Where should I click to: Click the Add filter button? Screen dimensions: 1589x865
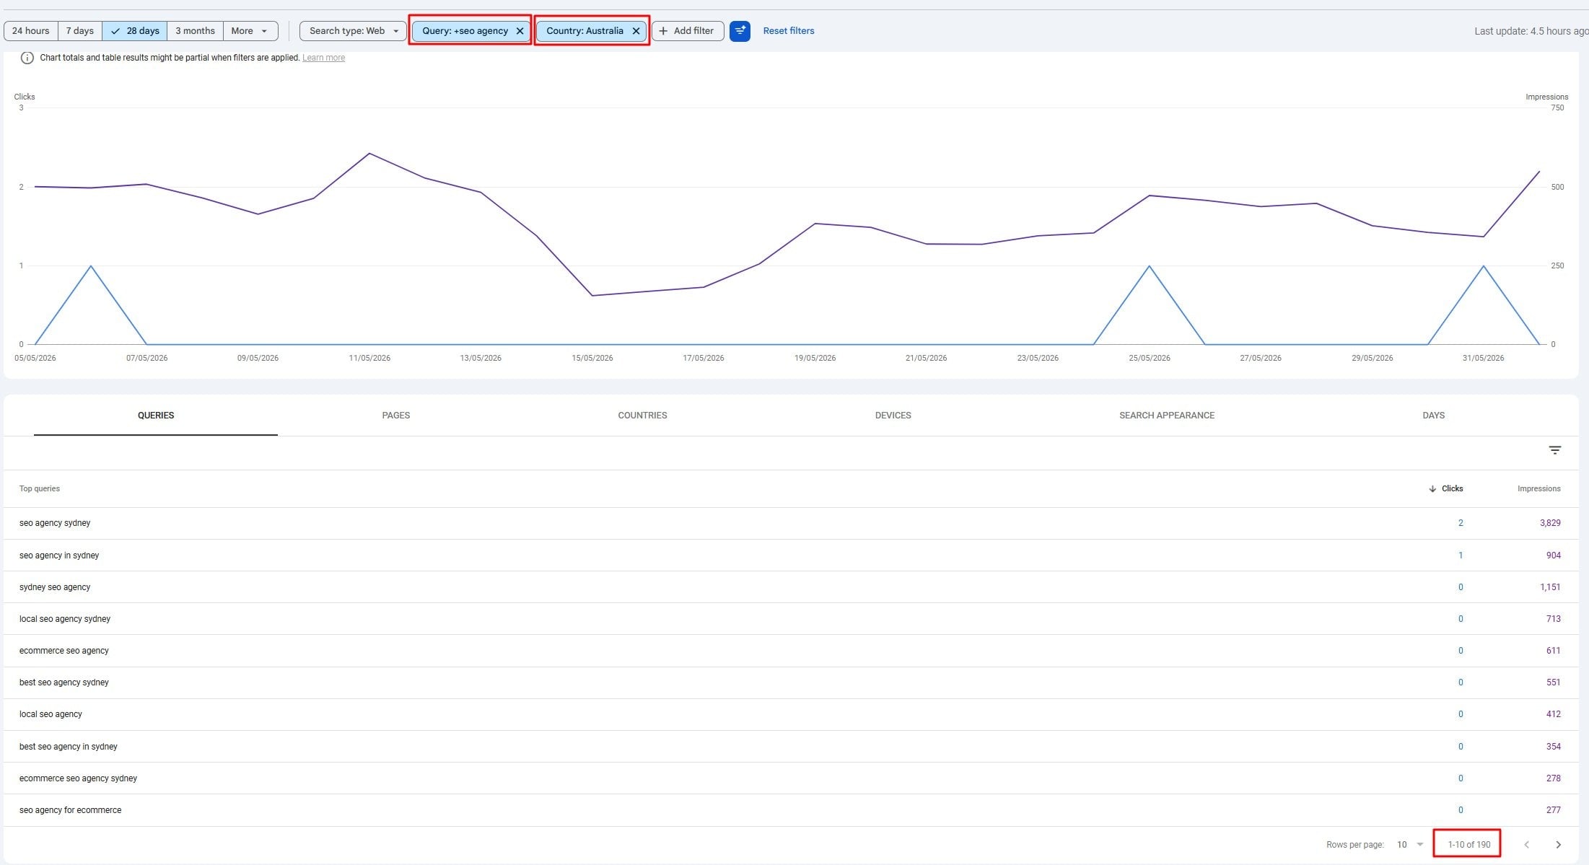point(688,31)
